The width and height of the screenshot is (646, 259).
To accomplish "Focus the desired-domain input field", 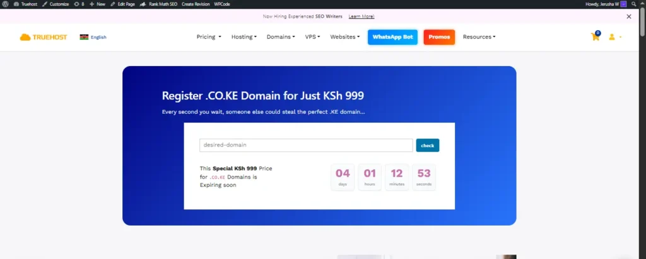I will (x=306, y=145).
